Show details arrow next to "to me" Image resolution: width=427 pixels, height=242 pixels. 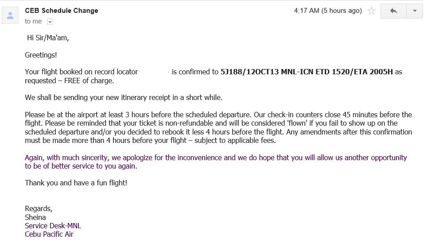[50, 22]
